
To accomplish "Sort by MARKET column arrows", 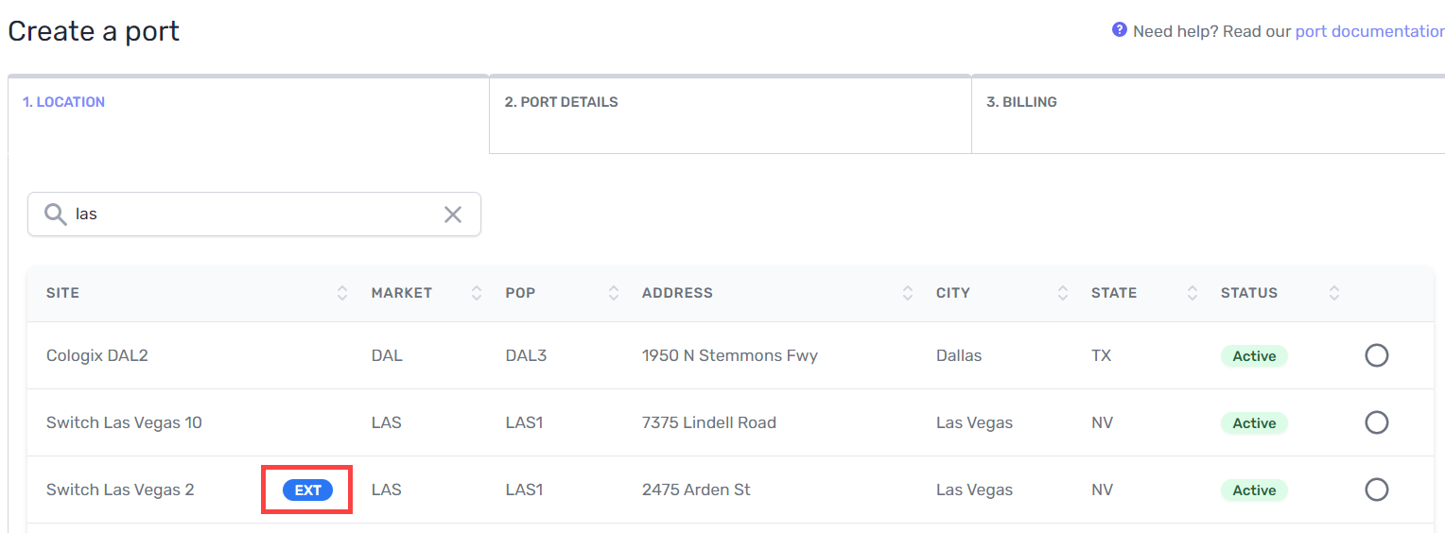I will pyautogui.click(x=477, y=293).
